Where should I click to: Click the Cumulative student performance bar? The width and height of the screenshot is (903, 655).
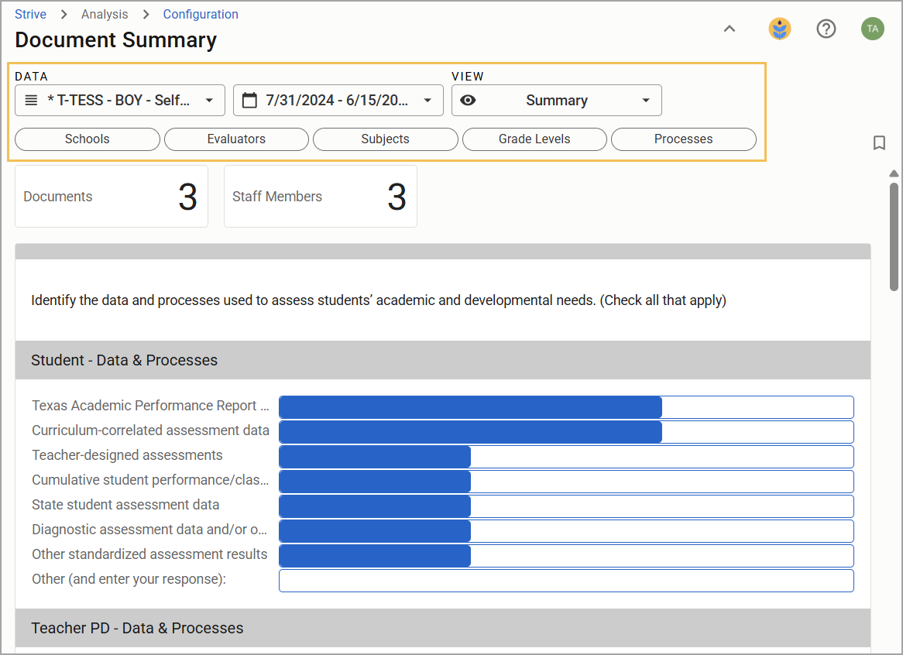[x=566, y=481]
